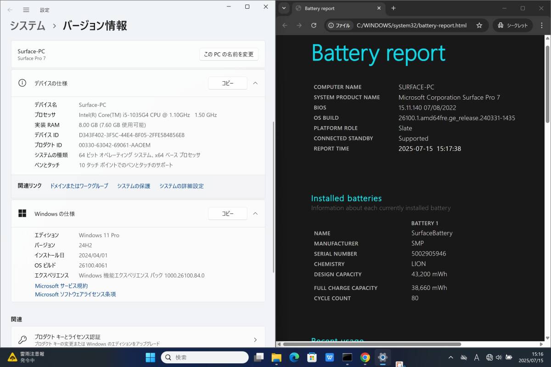Open the Windows Start menu

pos(150,357)
